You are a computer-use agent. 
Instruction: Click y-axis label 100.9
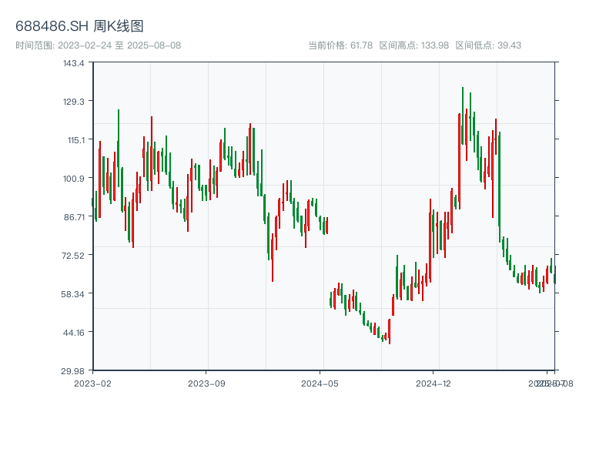coord(73,179)
